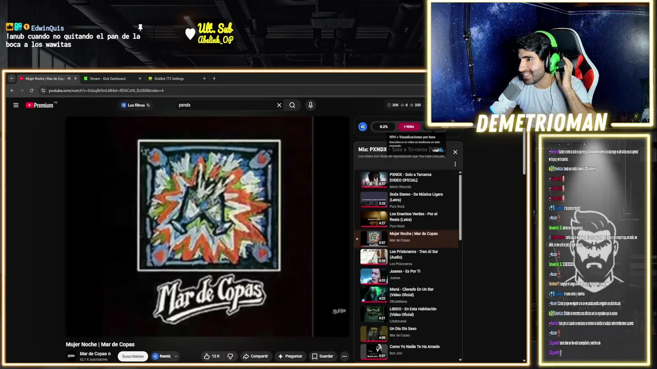Open the Los filtros extension button
Viewport: 657px width, 369px height.
point(136,105)
